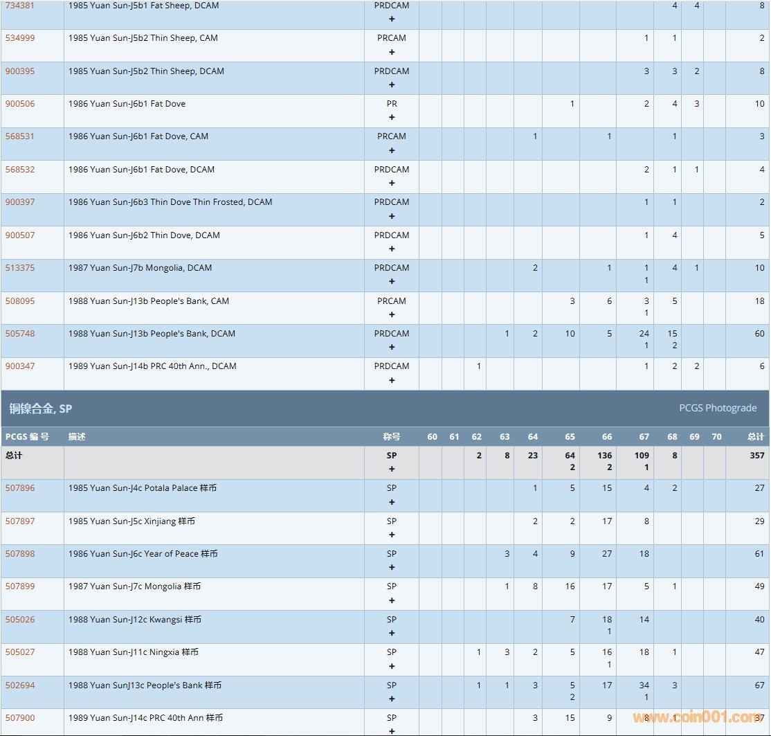Expand plus sign under 1986 Fat Dove PR row
771x736 pixels.
coord(392,118)
